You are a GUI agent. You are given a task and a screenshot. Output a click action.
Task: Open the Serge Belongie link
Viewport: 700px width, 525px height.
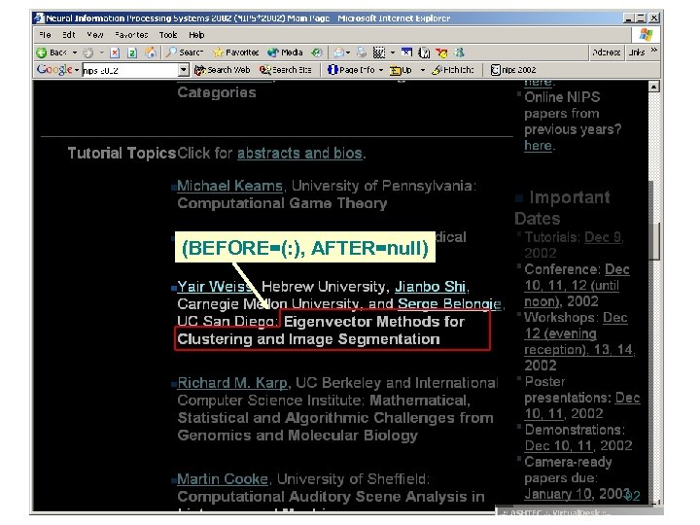(449, 304)
